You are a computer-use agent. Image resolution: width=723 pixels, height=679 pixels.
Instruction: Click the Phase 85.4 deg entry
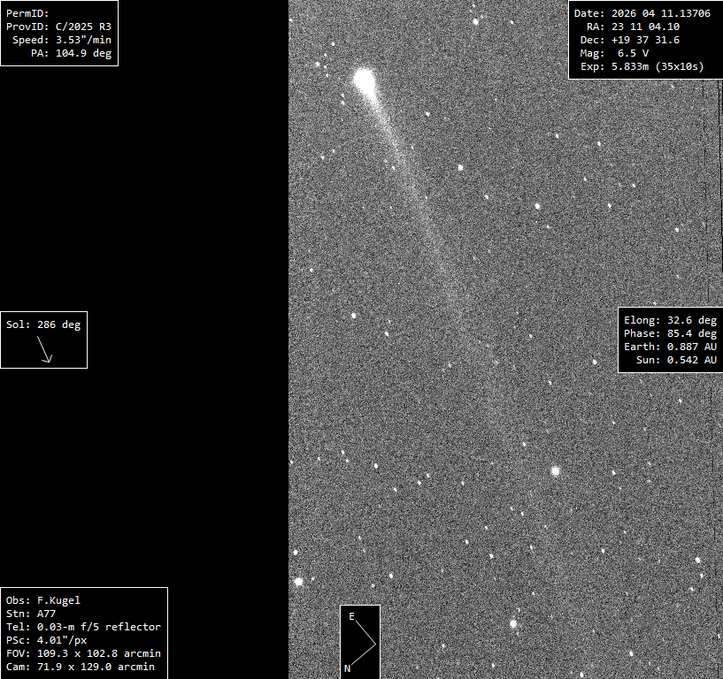[x=670, y=333]
